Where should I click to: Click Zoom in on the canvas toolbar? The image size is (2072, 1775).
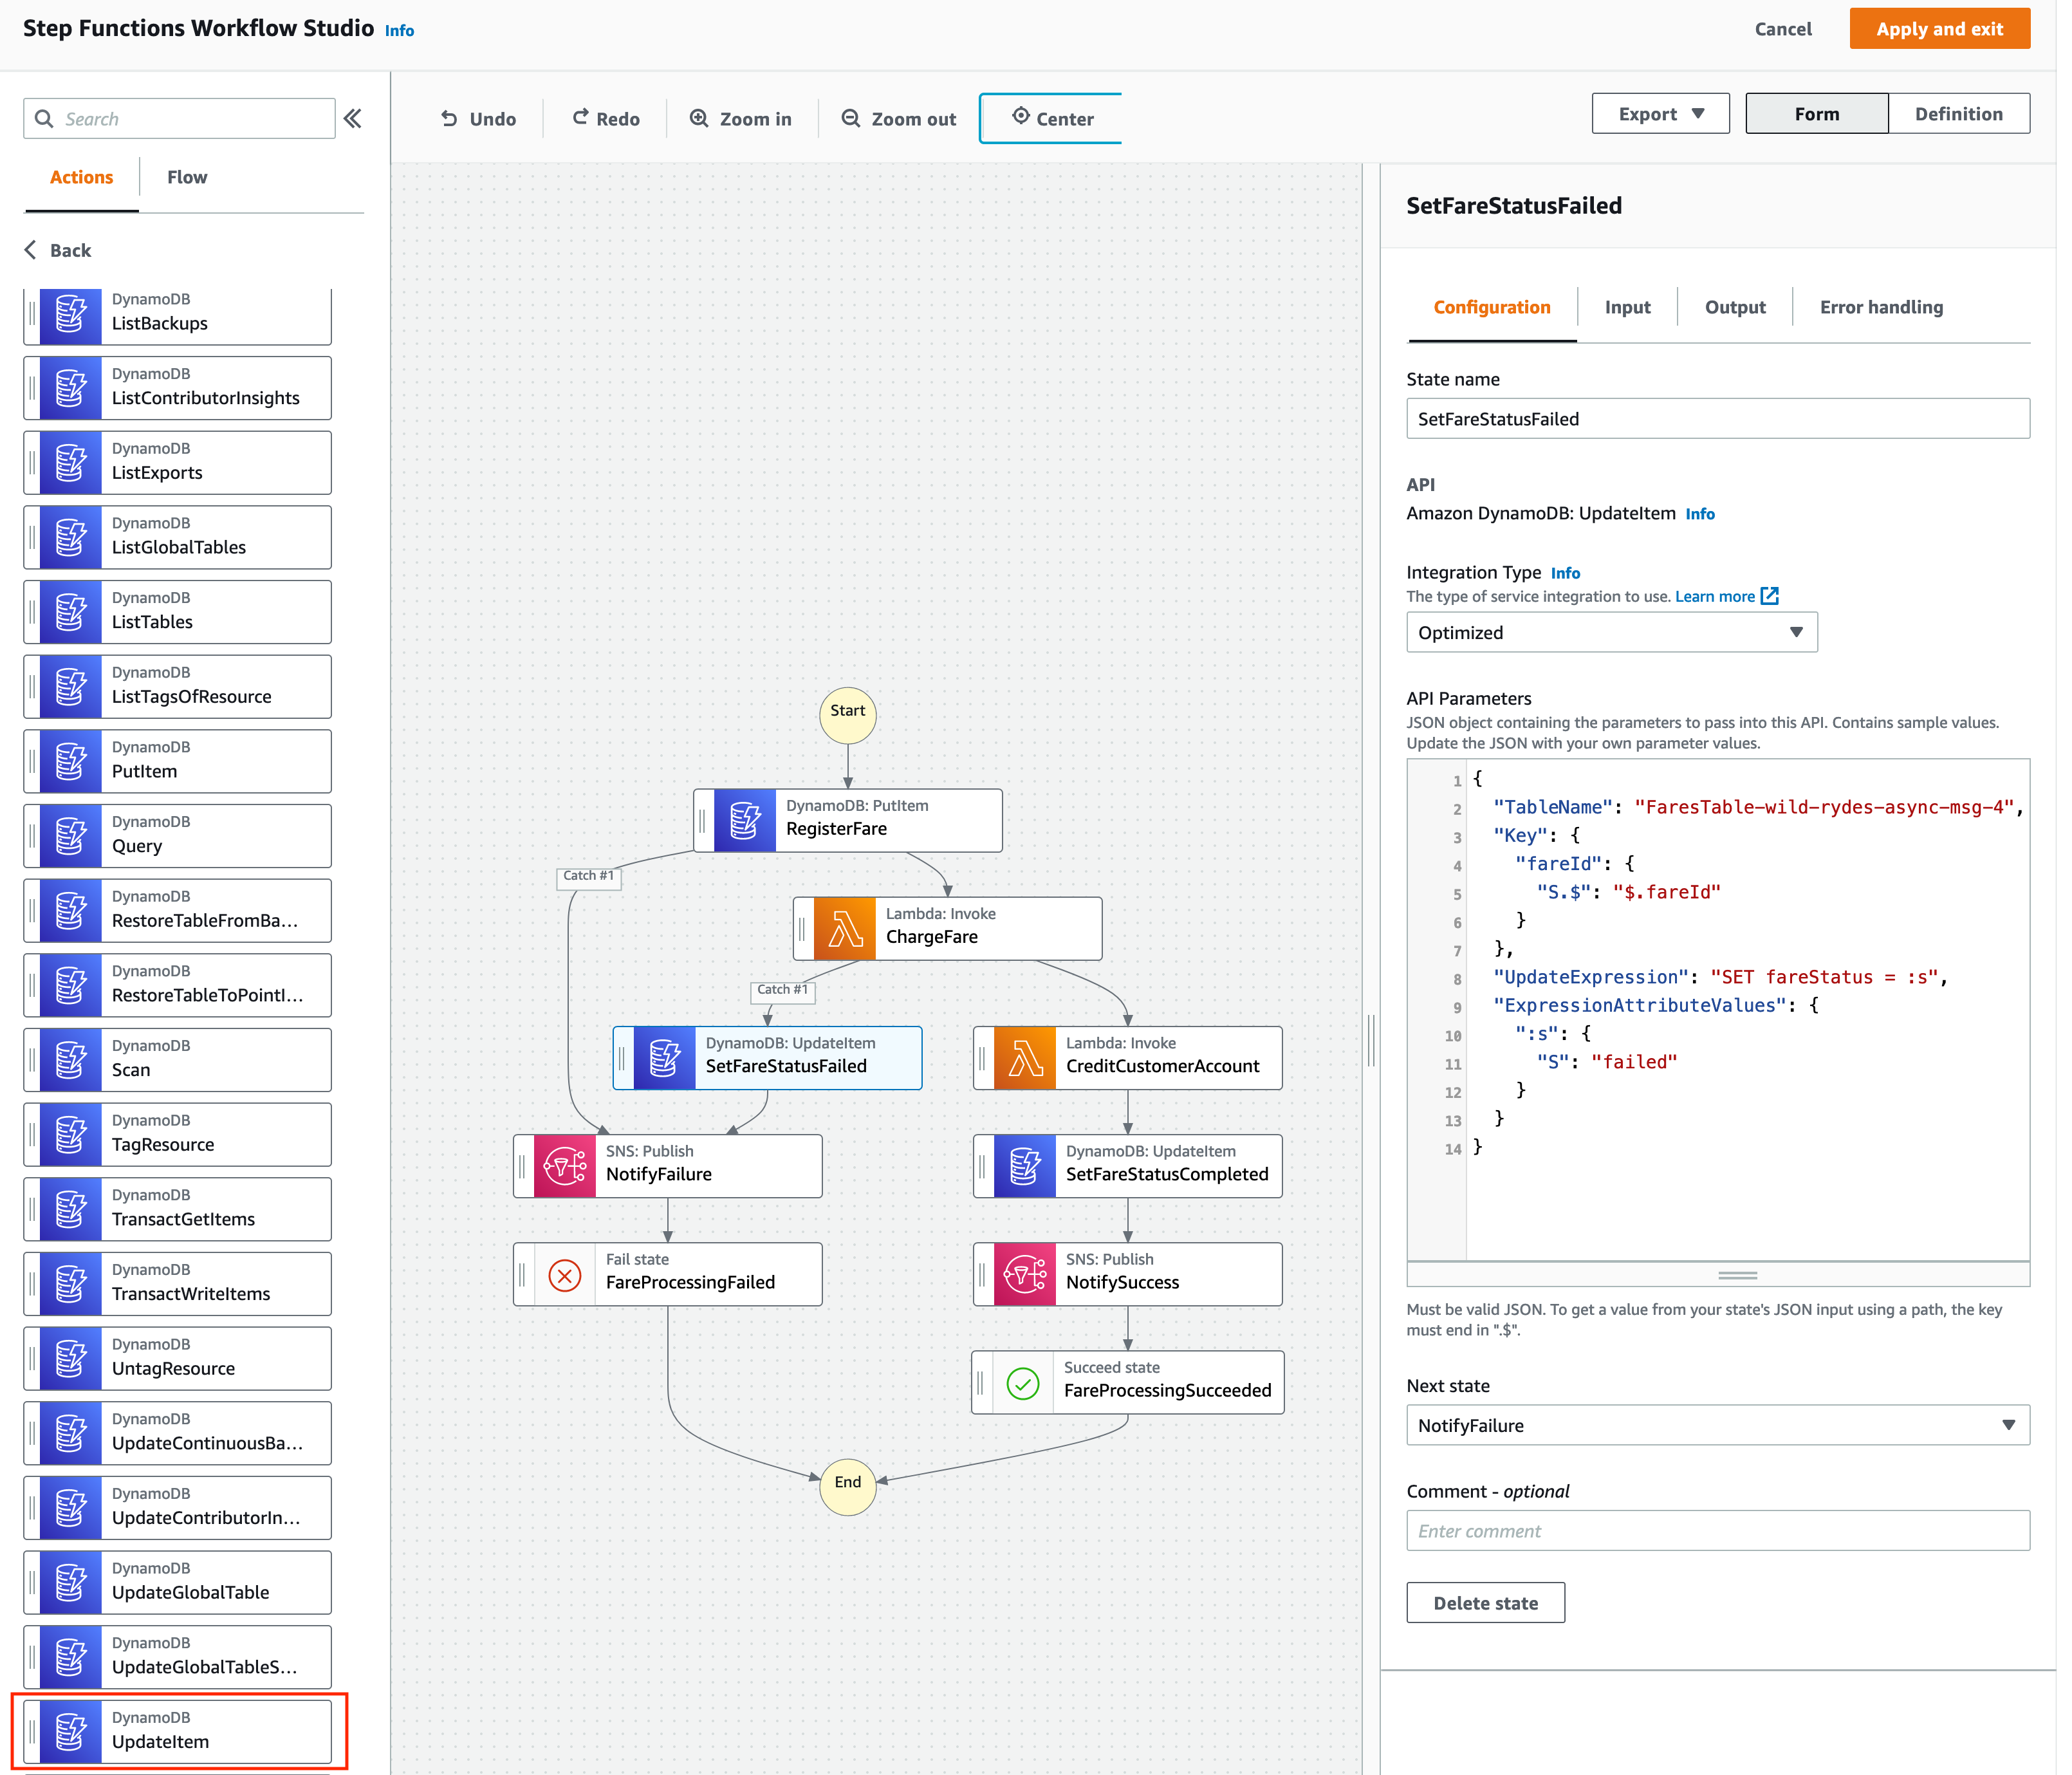tap(741, 119)
